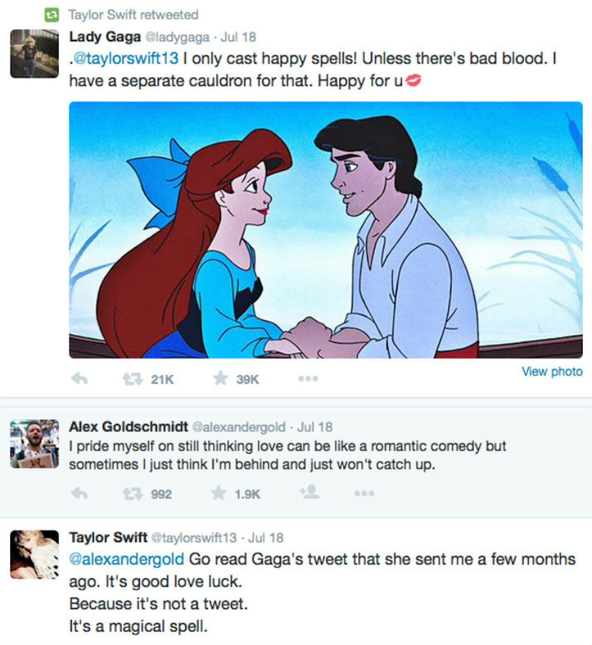
Task: Reply to Lady Gaga's tweet
Action: click(79, 379)
